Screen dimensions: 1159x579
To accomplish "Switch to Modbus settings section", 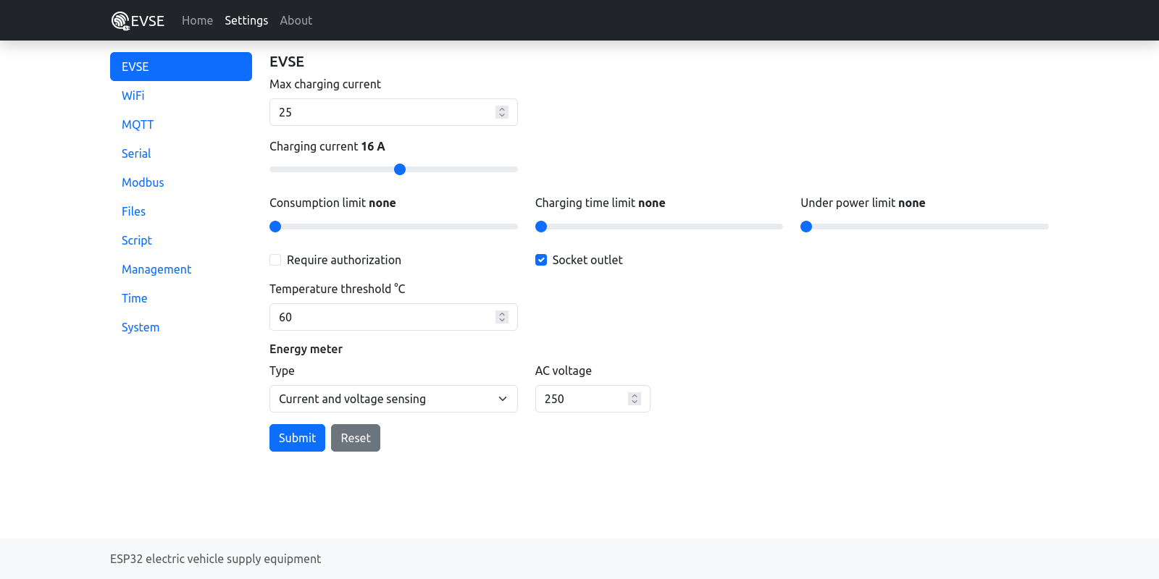I will 143,182.
